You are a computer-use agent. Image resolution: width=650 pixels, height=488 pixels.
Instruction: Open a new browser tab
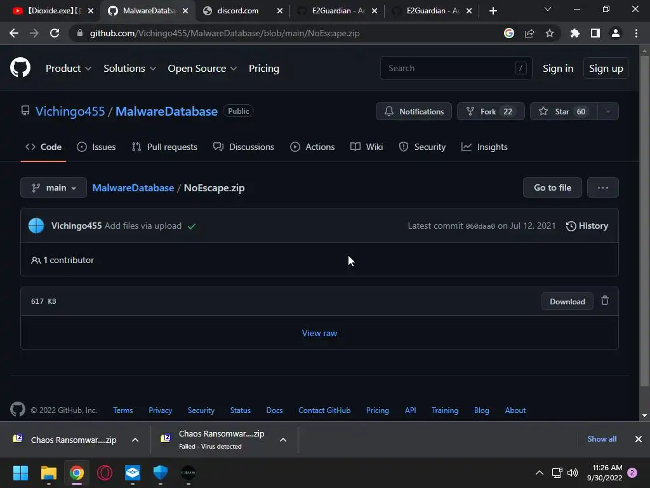click(493, 11)
